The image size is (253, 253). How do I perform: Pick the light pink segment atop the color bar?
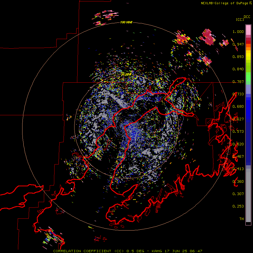click(x=248, y=30)
